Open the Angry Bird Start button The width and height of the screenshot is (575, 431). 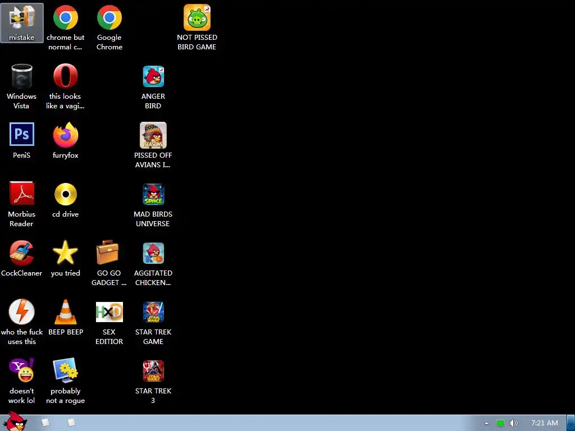pyautogui.click(x=16, y=422)
